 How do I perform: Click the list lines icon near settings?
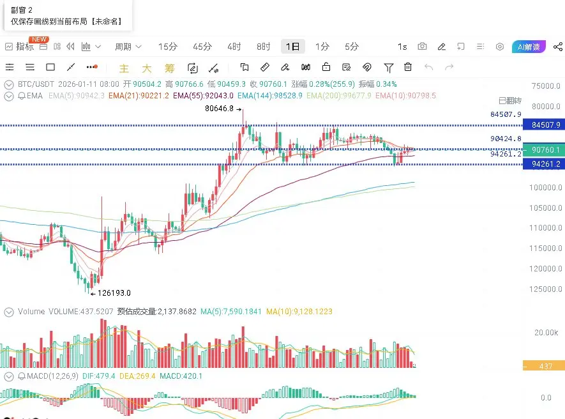(x=480, y=47)
